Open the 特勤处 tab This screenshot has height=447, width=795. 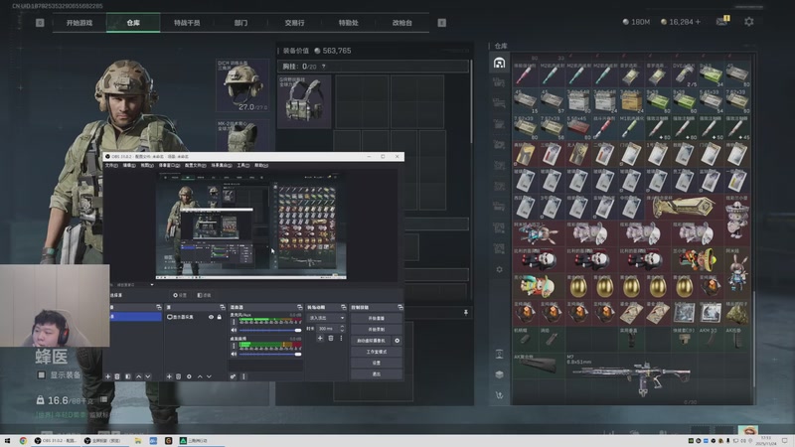coord(349,23)
